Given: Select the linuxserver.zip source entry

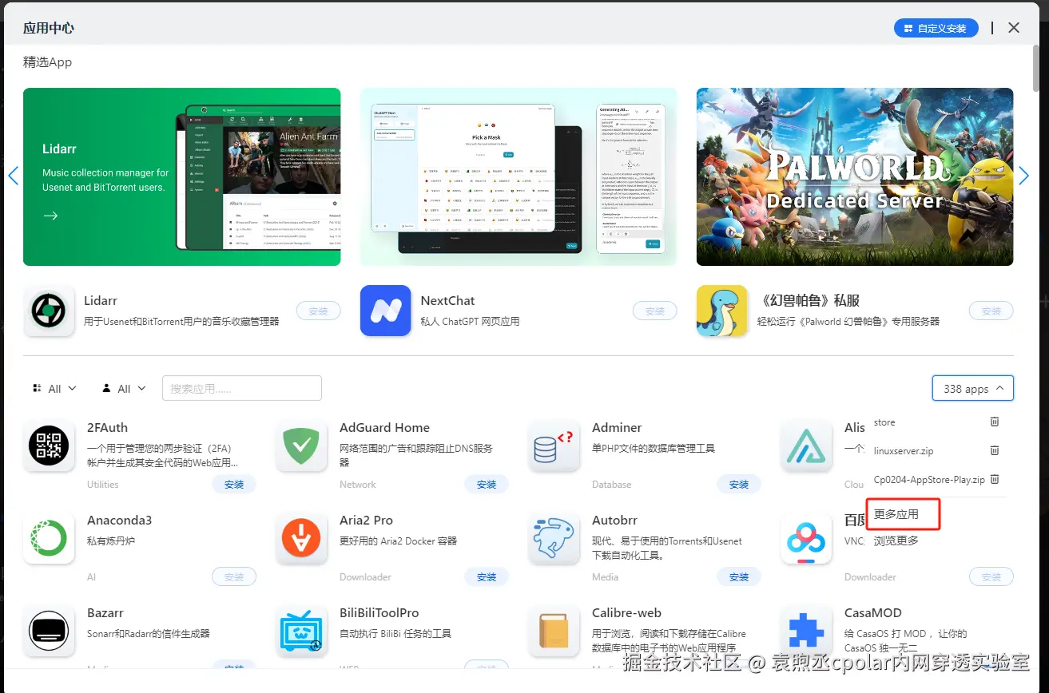Looking at the screenshot, I should tap(904, 451).
